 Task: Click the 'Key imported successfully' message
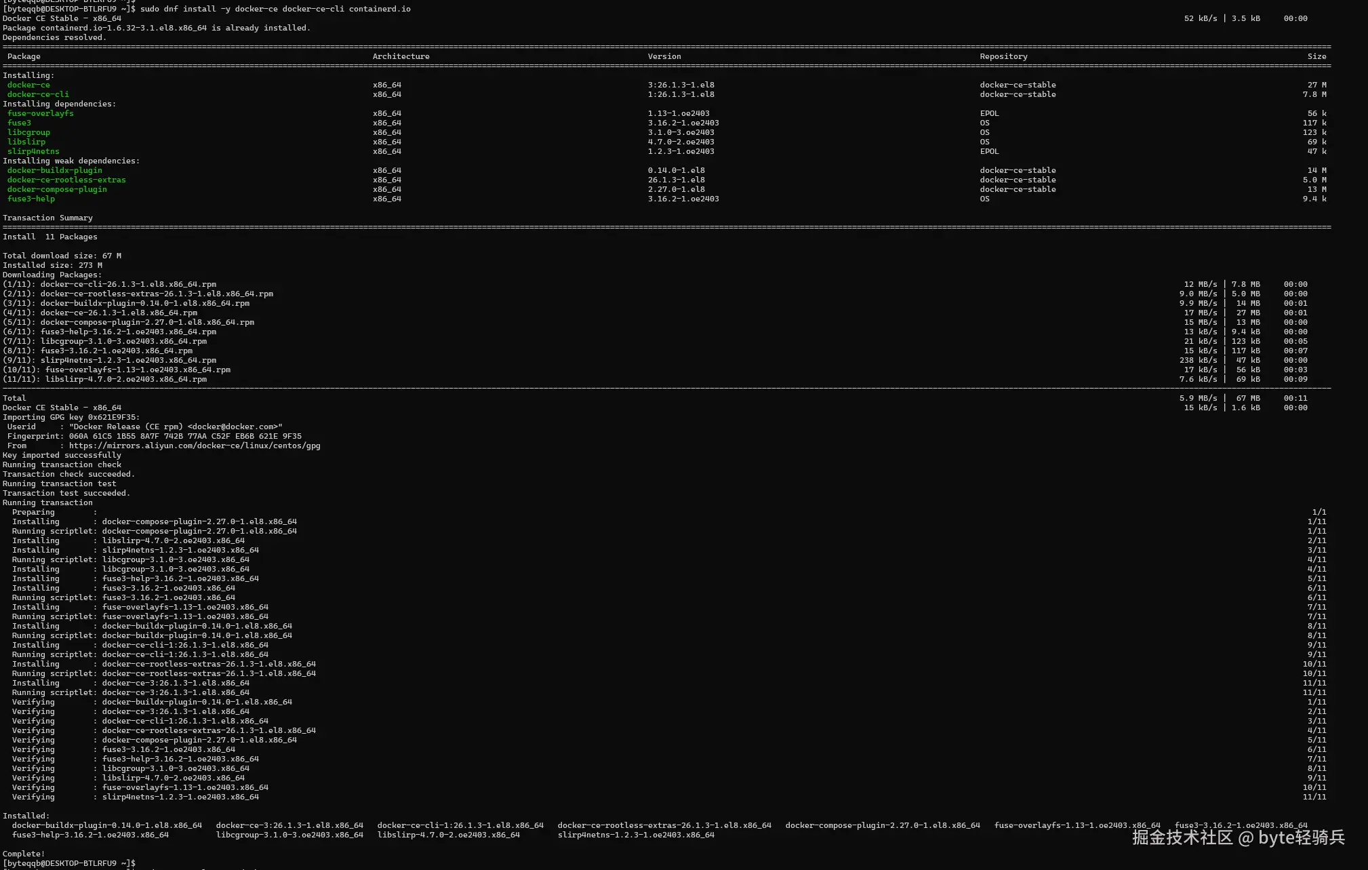click(62, 455)
